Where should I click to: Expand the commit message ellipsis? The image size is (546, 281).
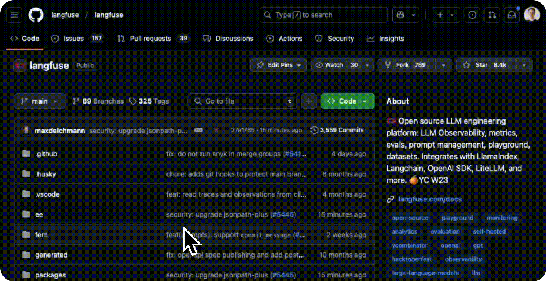click(199, 130)
